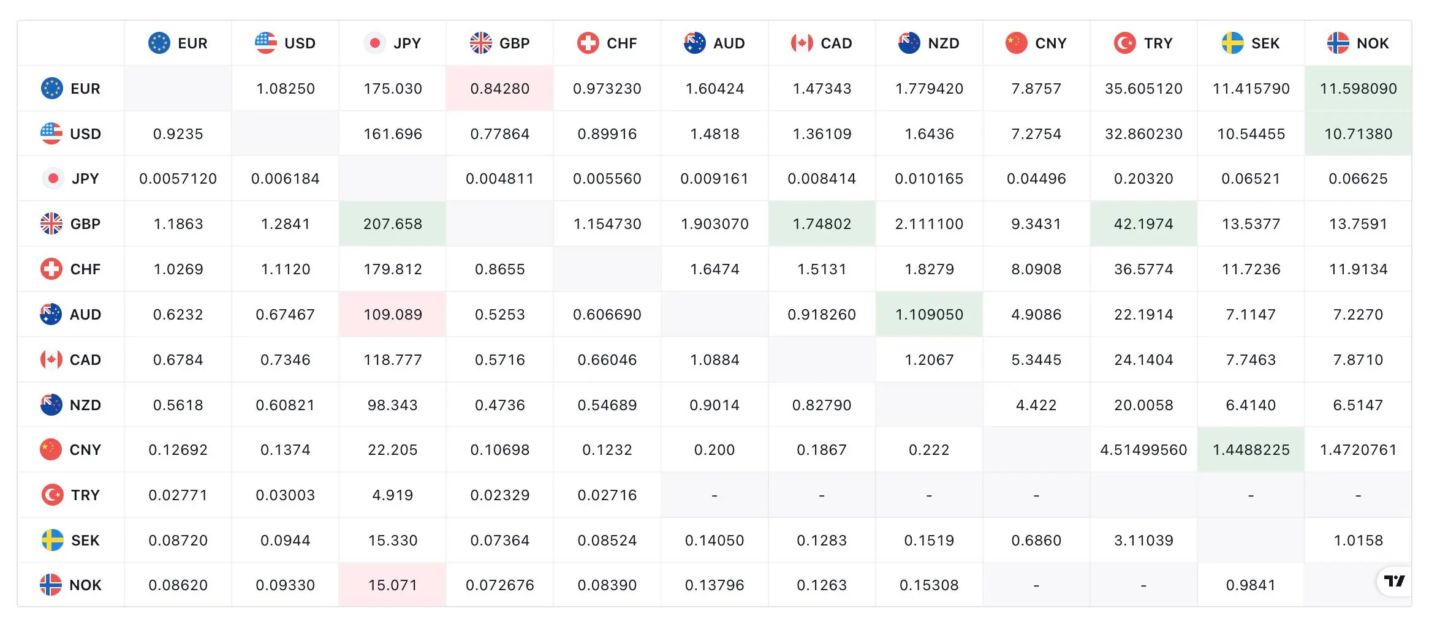Viewport: 1429px width, 622px height.
Task: Select the red AUD/JPY cell 109.089
Action: coord(393,314)
